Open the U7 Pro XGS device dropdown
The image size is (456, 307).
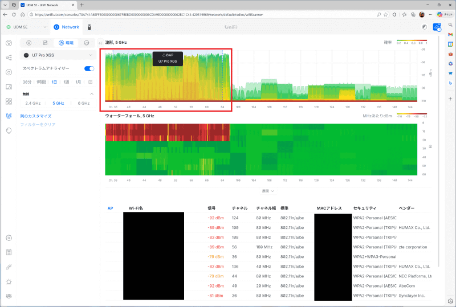pyautogui.click(x=58, y=55)
